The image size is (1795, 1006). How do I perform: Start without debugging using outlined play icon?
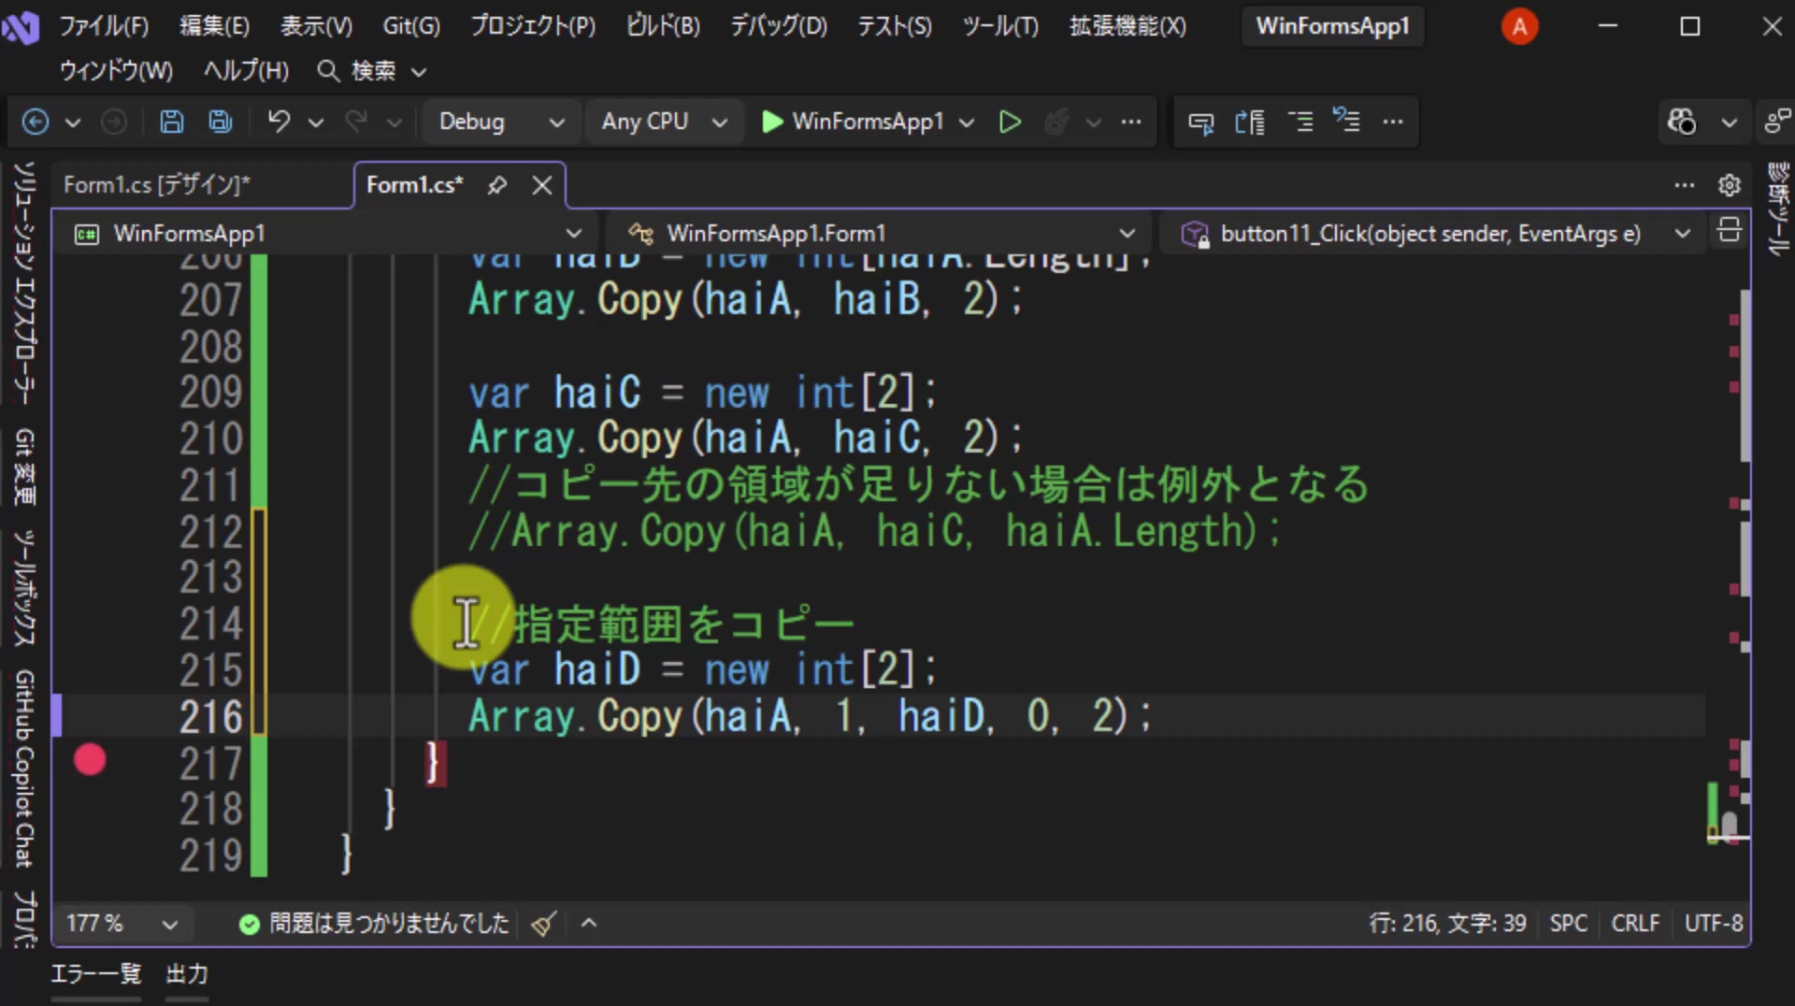pos(1010,122)
